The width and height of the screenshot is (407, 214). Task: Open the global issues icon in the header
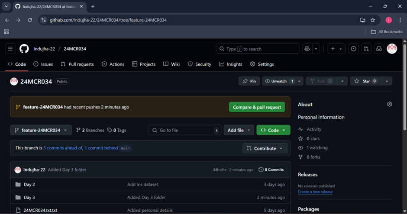pos(354,49)
